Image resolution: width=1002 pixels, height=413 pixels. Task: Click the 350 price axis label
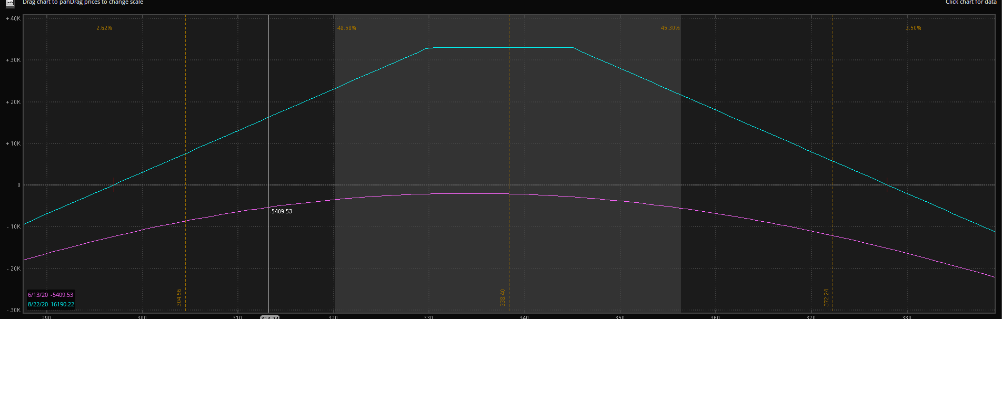point(620,317)
